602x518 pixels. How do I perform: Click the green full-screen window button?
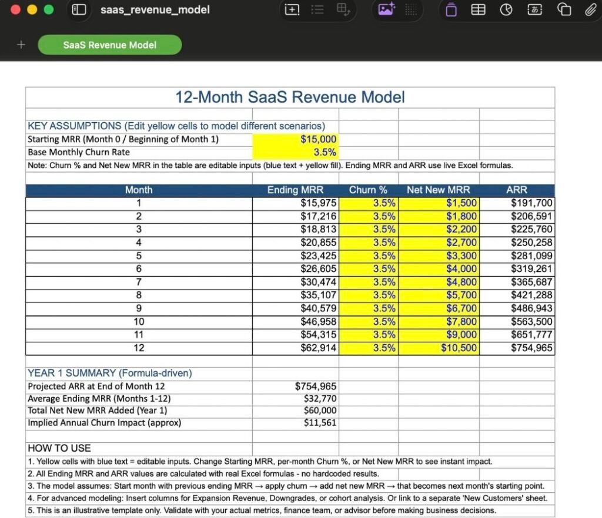(x=49, y=9)
